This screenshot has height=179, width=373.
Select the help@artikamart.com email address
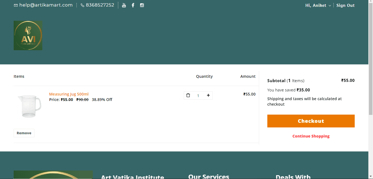pos(46,5)
